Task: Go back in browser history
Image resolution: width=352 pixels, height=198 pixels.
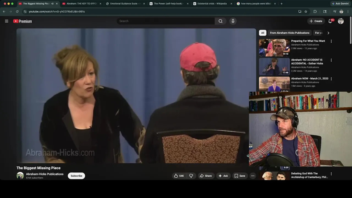Action: tap(4, 12)
